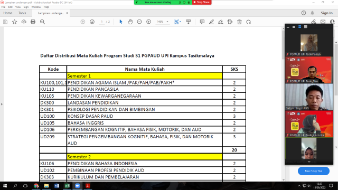Click the page number field
The height and width of the screenshot is (190, 338).
[102, 22]
